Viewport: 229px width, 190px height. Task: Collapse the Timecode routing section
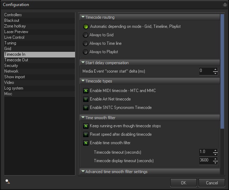pos(83,17)
